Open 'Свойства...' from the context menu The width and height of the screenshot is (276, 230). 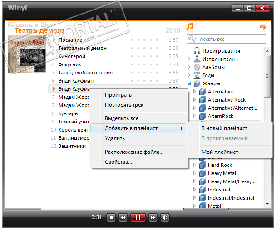click(138, 162)
